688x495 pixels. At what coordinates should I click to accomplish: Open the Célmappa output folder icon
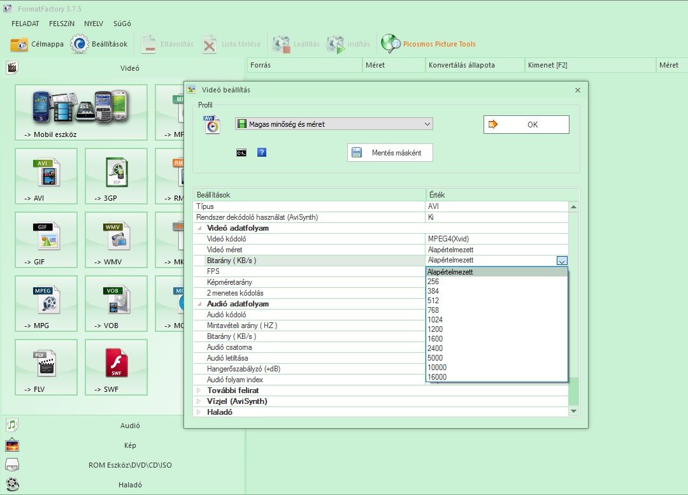point(19,44)
